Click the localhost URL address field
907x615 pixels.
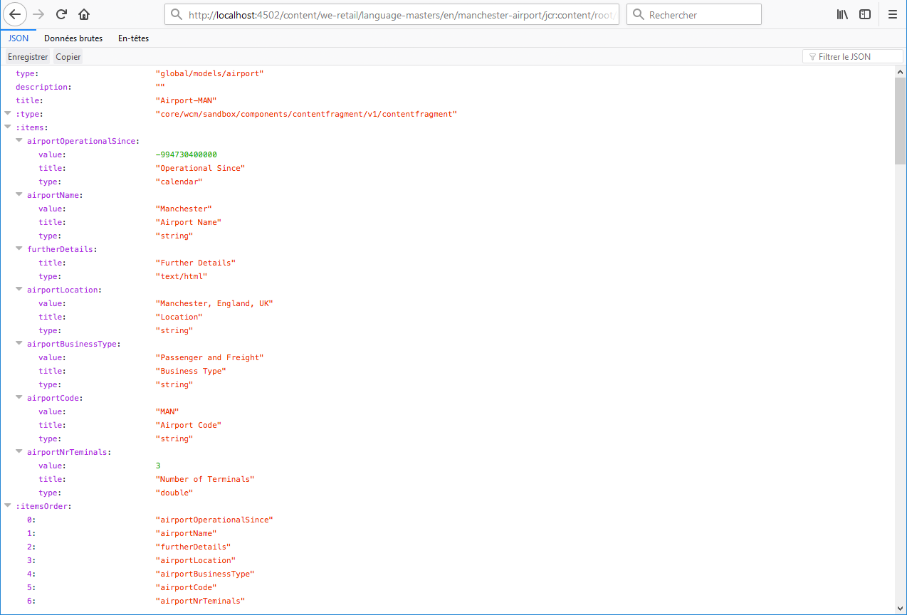pos(392,14)
